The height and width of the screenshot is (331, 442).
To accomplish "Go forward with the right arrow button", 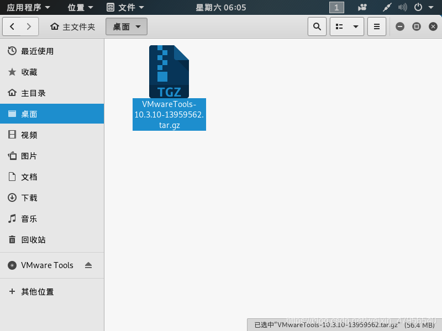I will (x=29, y=26).
